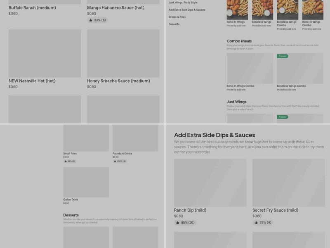Click thumbs-up rating under Fountain Drinks
The height and width of the screenshot is (248, 330).
(119, 161)
